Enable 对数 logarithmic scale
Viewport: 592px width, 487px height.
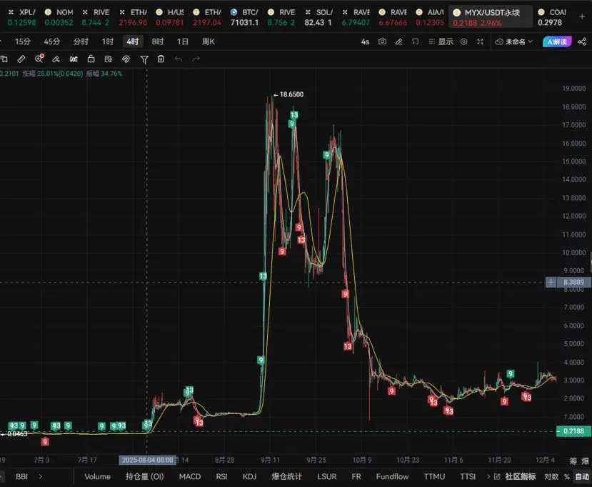[551, 476]
